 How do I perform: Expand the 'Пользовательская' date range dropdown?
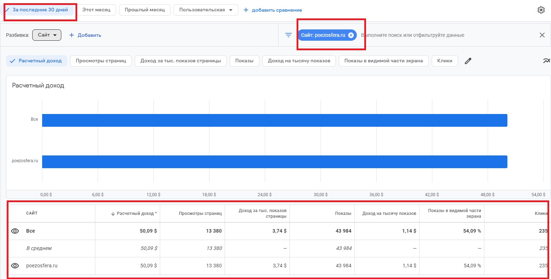tap(206, 10)
